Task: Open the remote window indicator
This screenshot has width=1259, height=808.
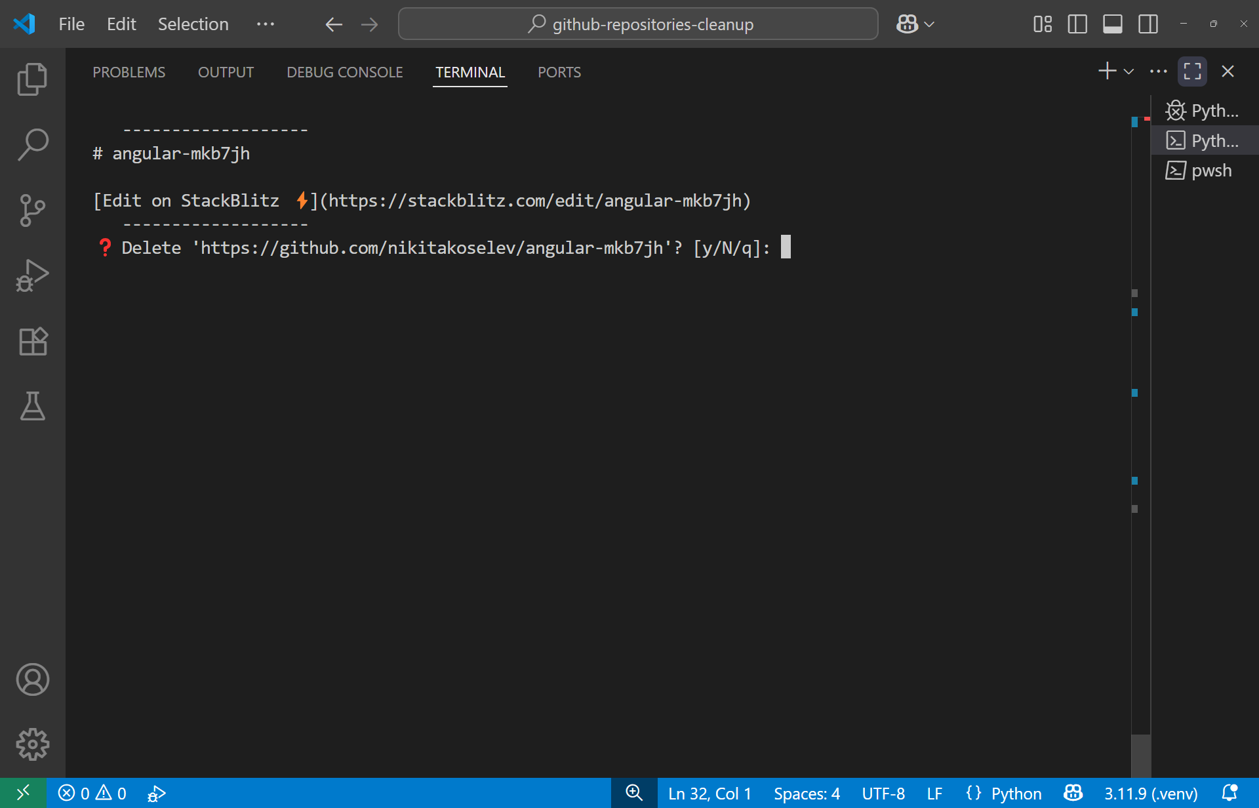Action: pyautogui.click(x=23, y=793)
